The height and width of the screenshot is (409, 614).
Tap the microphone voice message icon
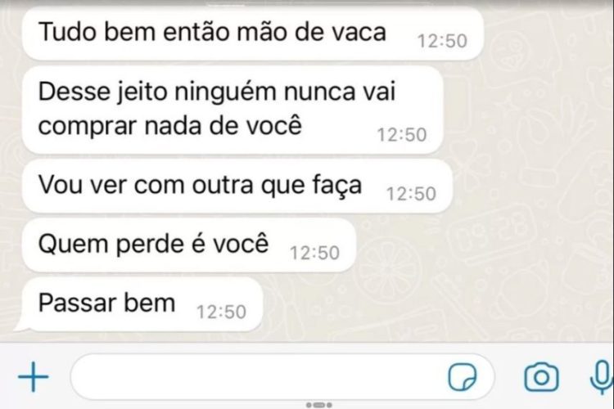pyautogui.click(x=601, y=377)
